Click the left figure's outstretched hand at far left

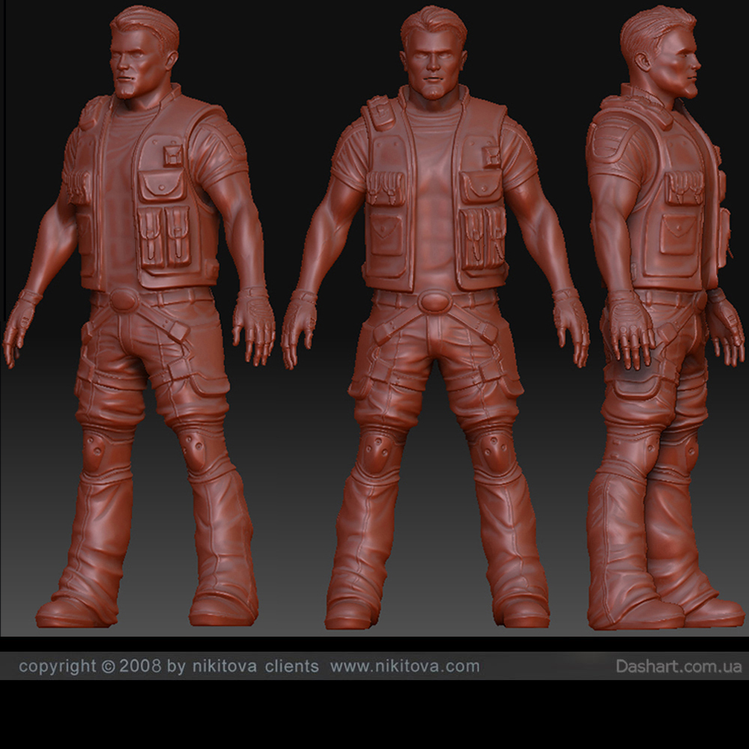[19, 328]
